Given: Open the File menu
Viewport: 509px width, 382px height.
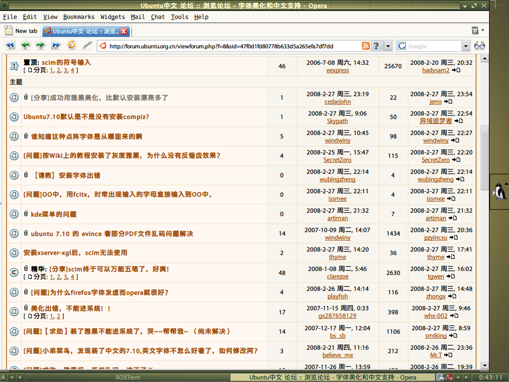Looking at the screenshot, I should click(x=10, y=17).
